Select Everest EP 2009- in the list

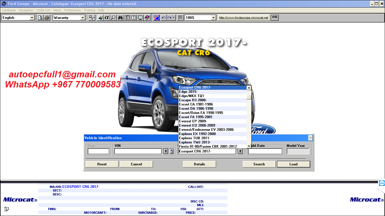(x=213, y=121)
